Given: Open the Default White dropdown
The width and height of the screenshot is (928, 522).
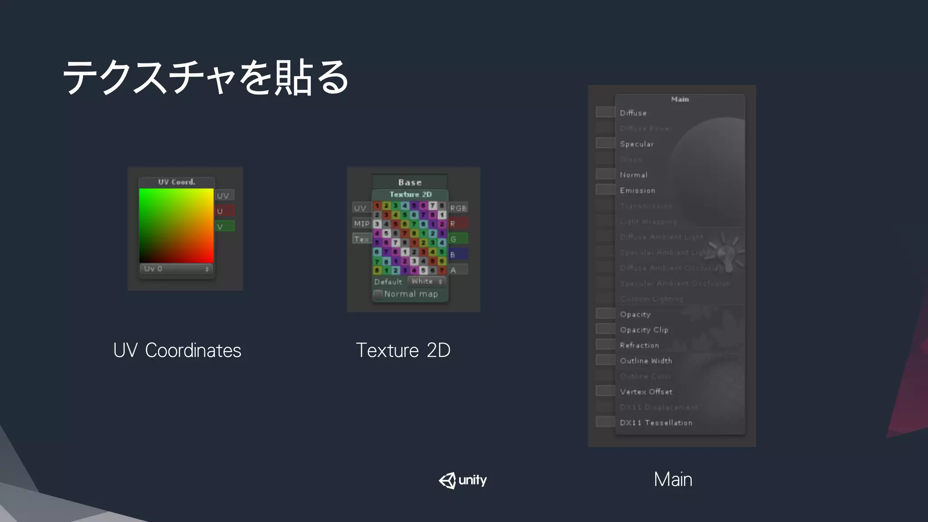Looking at the screenshot, I should [427, 281].
